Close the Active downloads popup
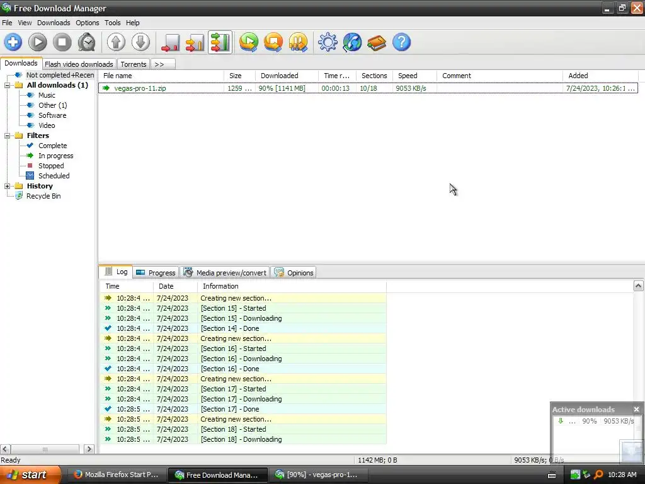 click(636, 409)
